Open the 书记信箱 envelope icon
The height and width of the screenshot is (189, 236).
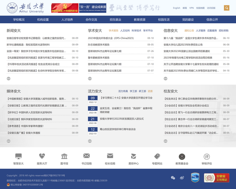click(86, 156)
